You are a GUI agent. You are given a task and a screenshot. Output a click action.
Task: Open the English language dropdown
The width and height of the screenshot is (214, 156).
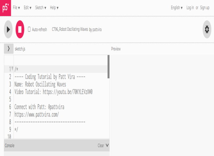177,8
